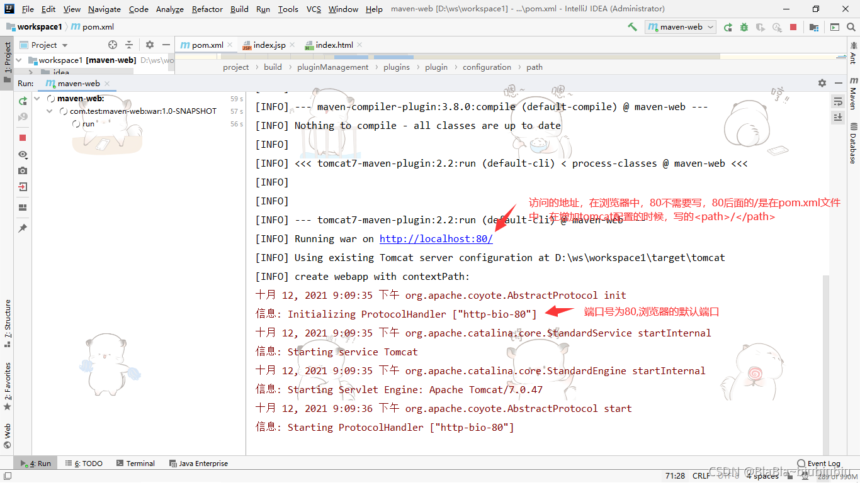Open Project Structure from the toolbar
The height and width of the screenshot is (483, 860).
point(814,27)
